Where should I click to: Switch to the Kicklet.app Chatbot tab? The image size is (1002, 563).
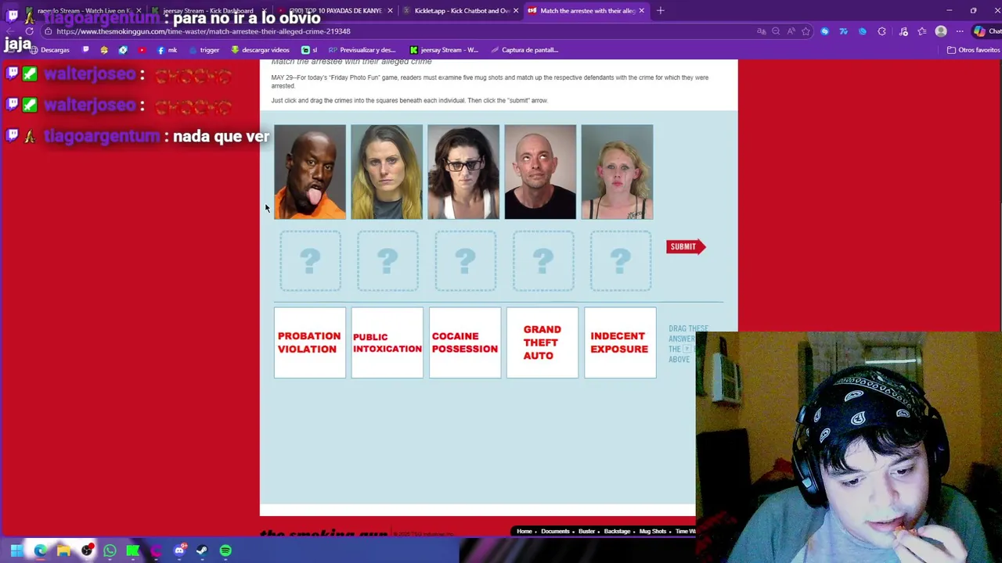460,11
